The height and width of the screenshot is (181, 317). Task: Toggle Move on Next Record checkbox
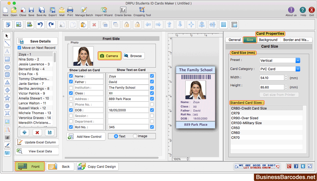pyautogui.click(x=19, y=48)
